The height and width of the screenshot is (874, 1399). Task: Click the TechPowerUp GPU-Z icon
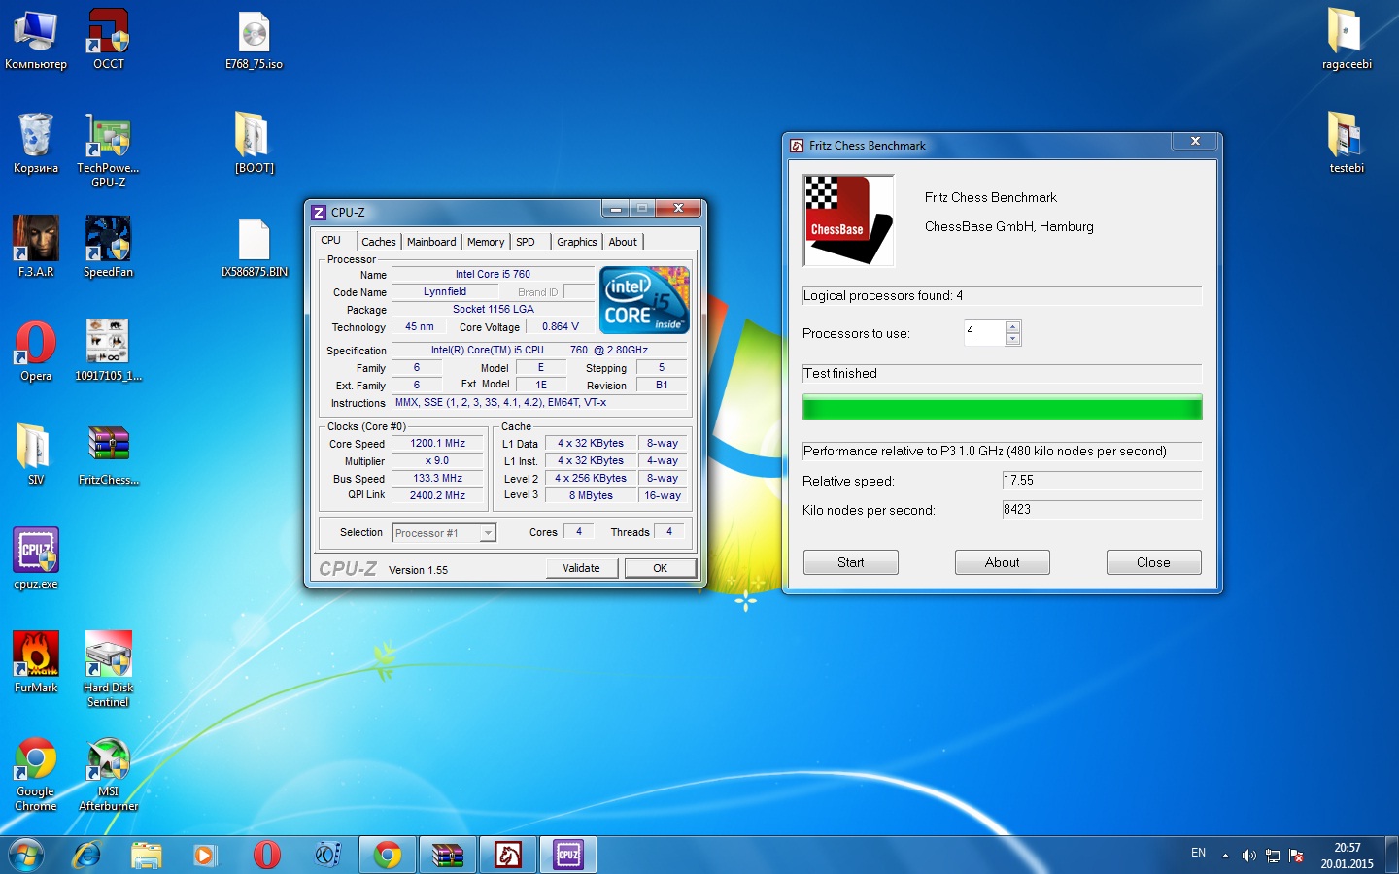tap(108, 138)
